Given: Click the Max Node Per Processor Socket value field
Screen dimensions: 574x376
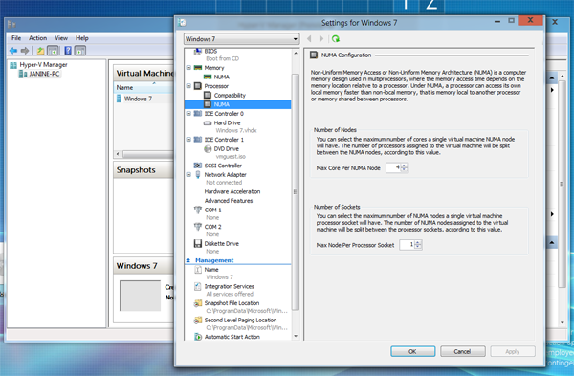Looking at the screenshot, I should (x=408, y=245).
